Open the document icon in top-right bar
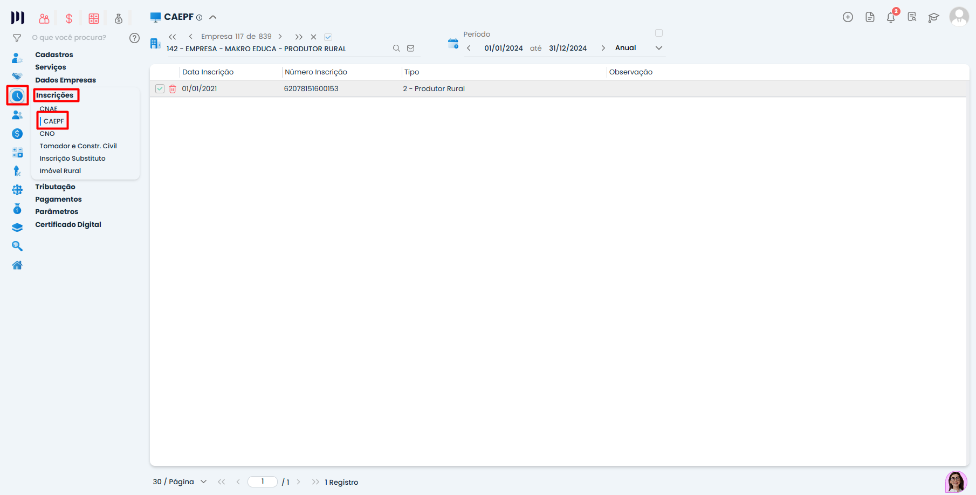 [870, 17]
